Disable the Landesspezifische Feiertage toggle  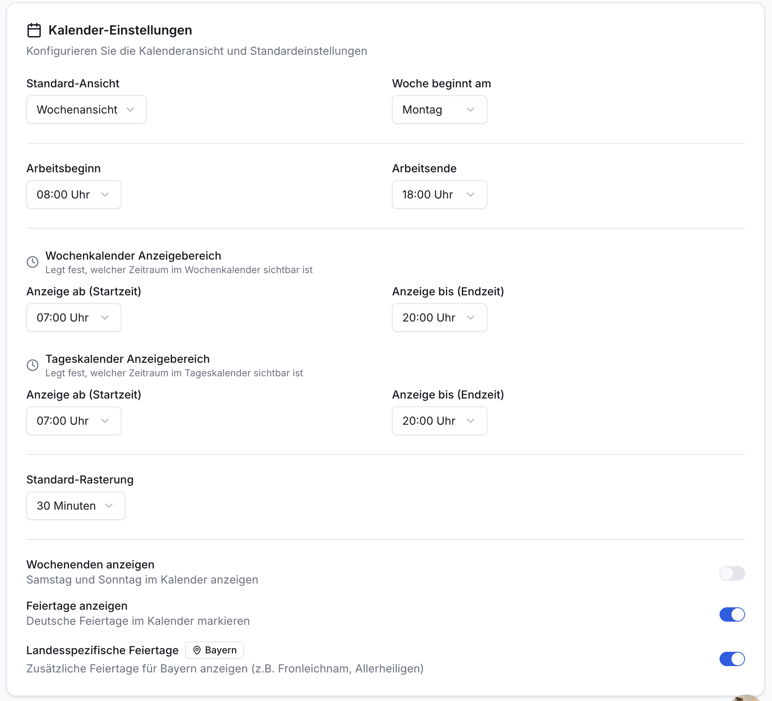click(x=732, y=659)
